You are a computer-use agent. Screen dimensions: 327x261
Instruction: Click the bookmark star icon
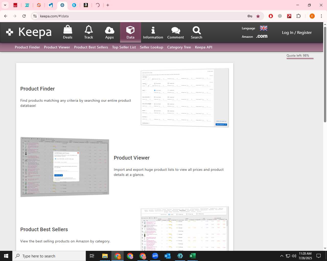258,16
